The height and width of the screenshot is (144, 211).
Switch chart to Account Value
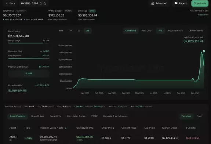coord(175,31)
